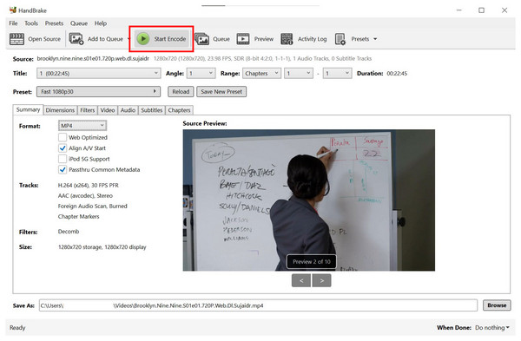Image resolution: width=521 pixels, height=341 pixels.
Task: Click the Open Source film clapper icon
Action: click(x=16, y=39)
